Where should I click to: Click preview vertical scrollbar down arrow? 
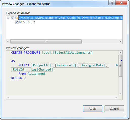120,93
